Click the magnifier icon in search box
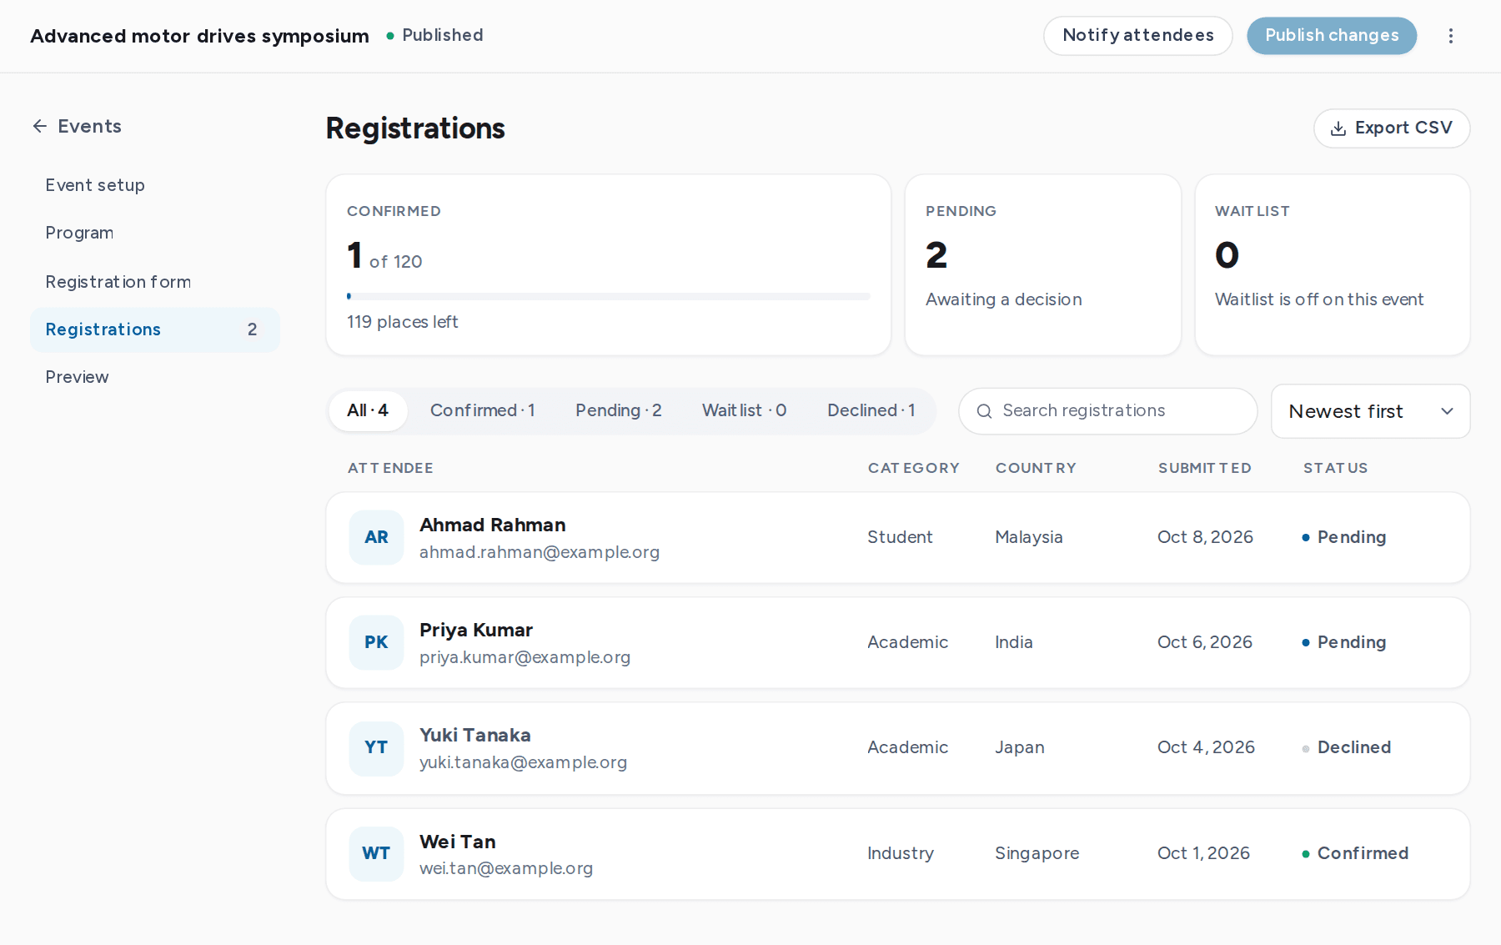This screenshot has height=945, width=1501. point(984,411)
